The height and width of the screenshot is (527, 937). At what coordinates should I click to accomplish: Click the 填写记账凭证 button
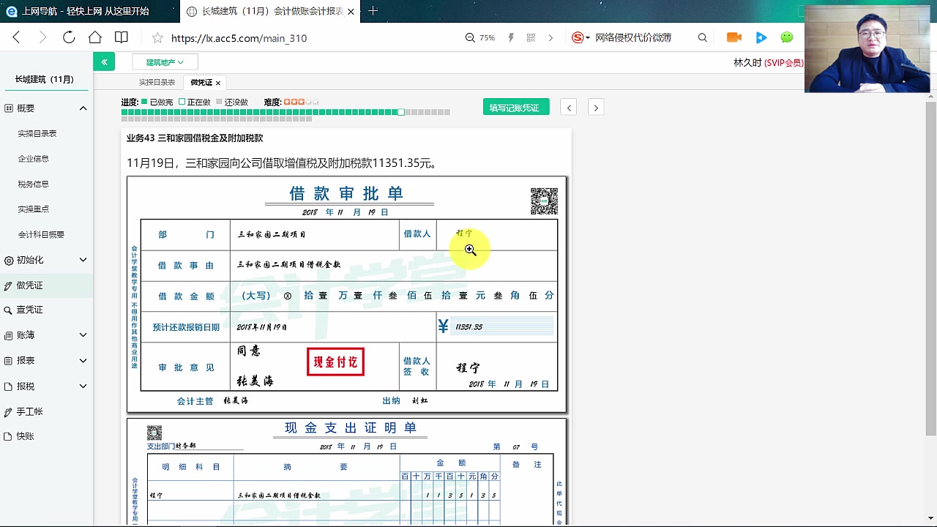point(516,108)
